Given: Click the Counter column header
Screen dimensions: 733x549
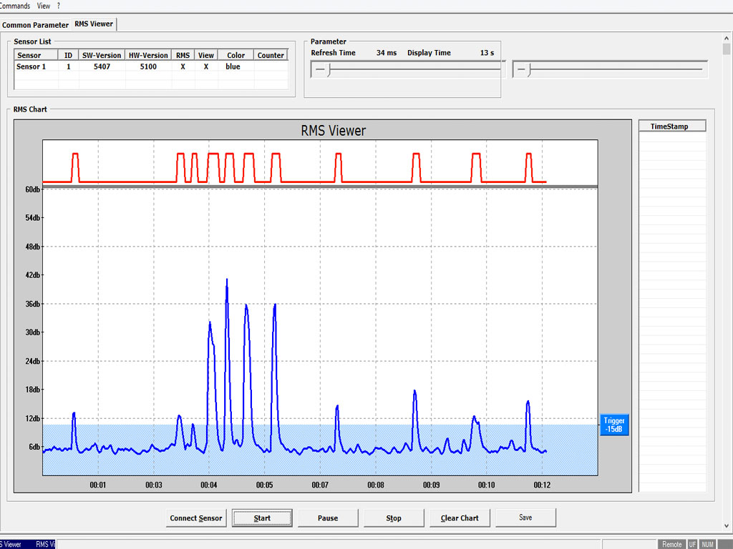Looking at the screenshot, I should click(x=271, y=55).
